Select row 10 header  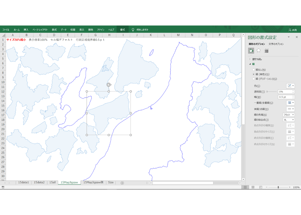[3, 82]
